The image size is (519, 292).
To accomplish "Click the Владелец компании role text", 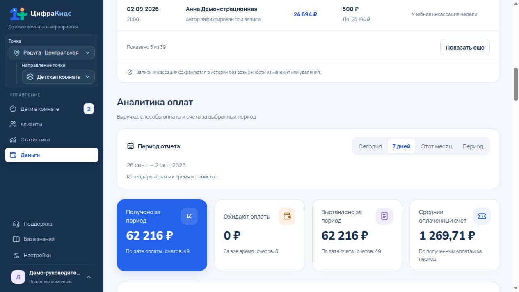I will (50, 281).
